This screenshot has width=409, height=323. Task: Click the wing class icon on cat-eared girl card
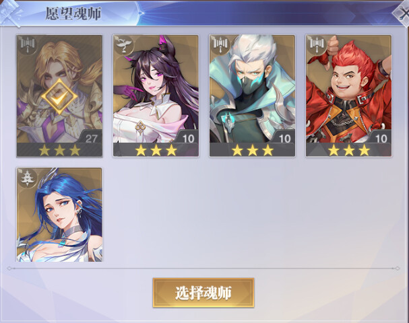(x=124, y=45)
